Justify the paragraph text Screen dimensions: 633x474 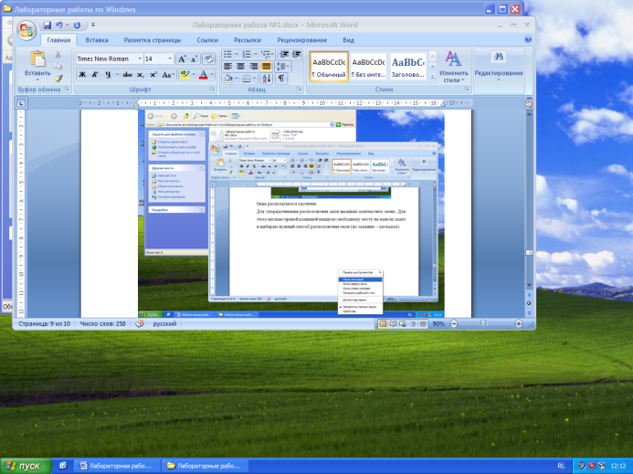[266, 67]
